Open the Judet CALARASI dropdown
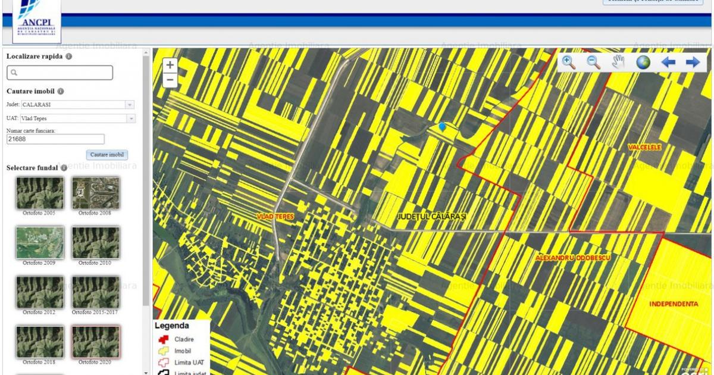Screen dimensions: 714x375 129,105
